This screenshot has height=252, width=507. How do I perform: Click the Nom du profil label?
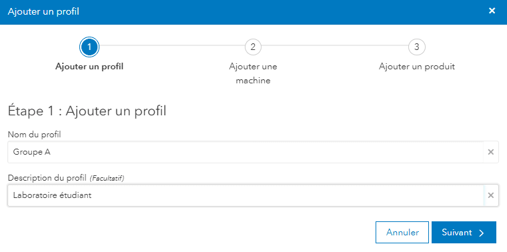[x=35, y=135]
